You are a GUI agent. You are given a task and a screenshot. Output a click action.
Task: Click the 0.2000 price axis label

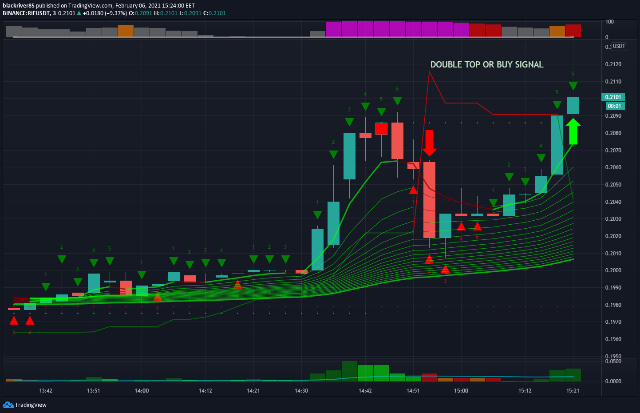613,270
